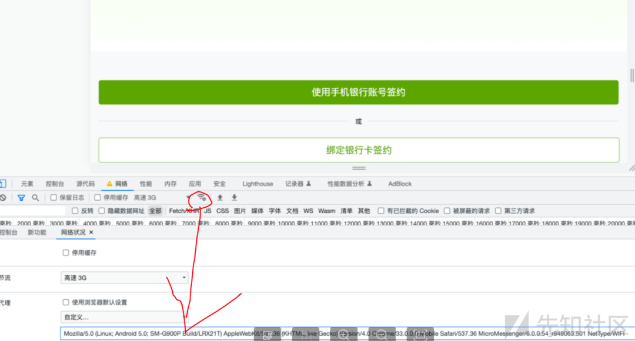
Task: Open the AdBlock tab
Action: [400, 184]
